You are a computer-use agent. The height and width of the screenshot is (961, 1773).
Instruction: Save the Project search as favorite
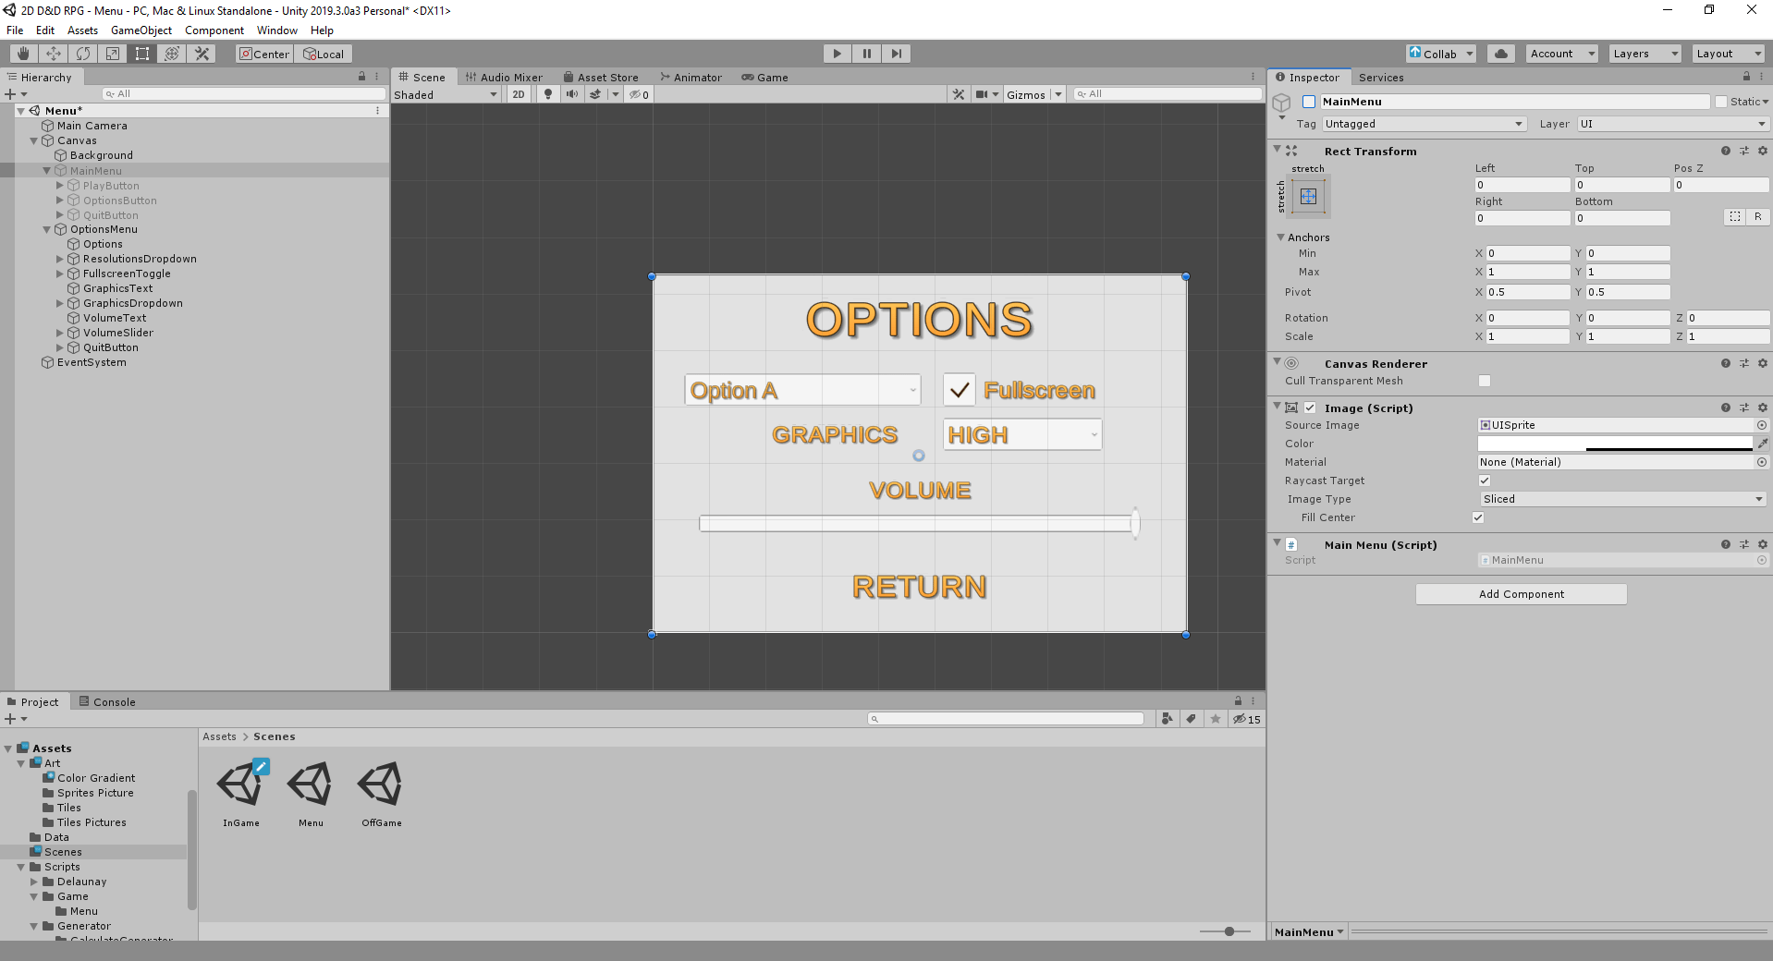coord(1216,719)
